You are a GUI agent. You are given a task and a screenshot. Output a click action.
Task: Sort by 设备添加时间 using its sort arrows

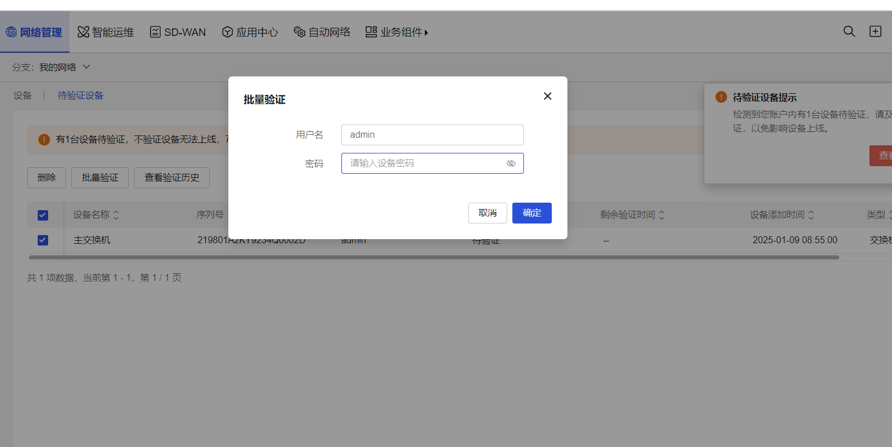pos(811,215)
